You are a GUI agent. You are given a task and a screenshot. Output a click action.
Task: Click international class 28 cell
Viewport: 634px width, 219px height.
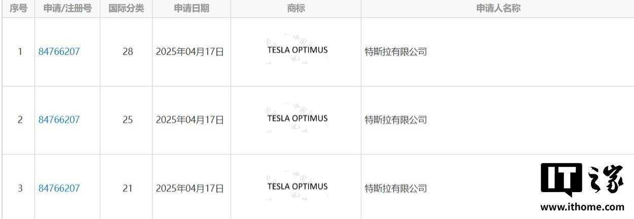pos(127,51)
